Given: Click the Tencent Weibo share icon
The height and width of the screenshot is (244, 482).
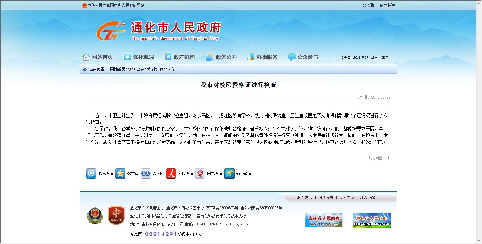Looking at the screenshot, I should (91, 174).
